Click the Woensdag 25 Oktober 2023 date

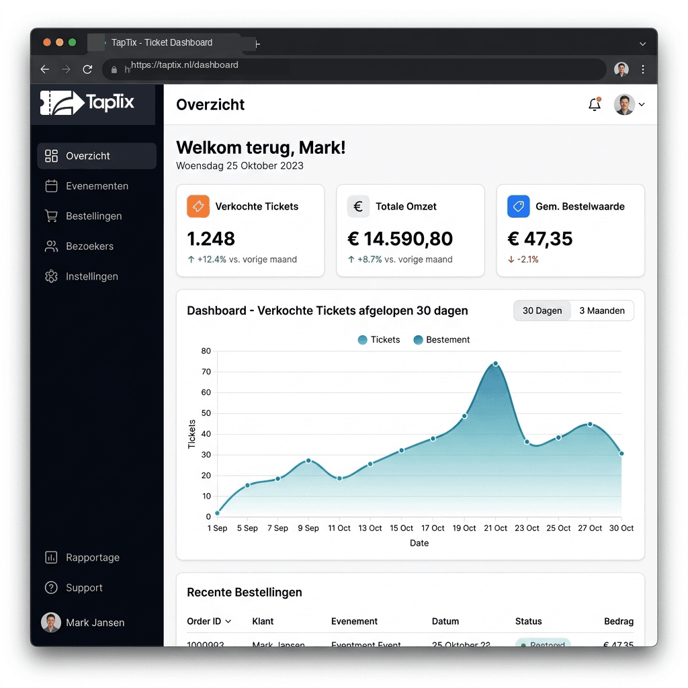pos(240,166)
